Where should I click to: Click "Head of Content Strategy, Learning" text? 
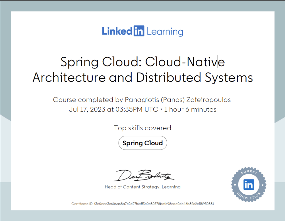(x=143, y=187)
